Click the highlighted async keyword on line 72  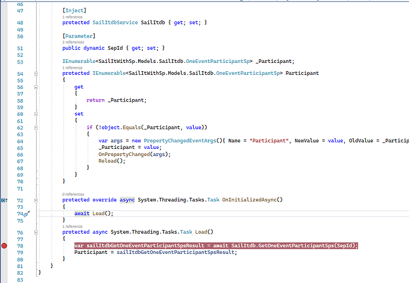[x=127, y=200]
